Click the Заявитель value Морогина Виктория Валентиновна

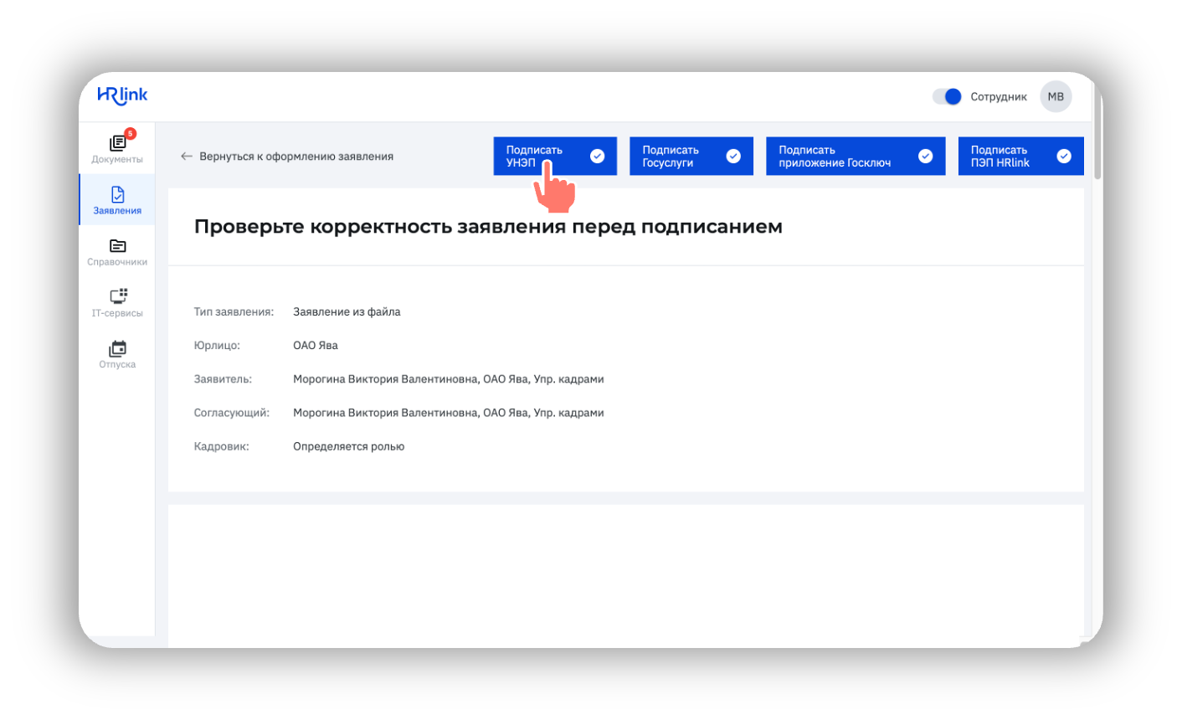[x=448, y=379]
